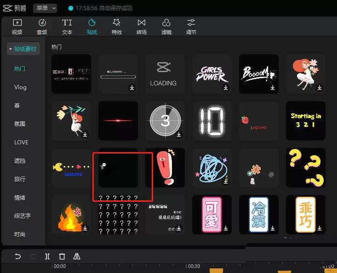Open the 调节 (Adjust) panel
Screen dimensions: 337x273
(x=191, y=27)
